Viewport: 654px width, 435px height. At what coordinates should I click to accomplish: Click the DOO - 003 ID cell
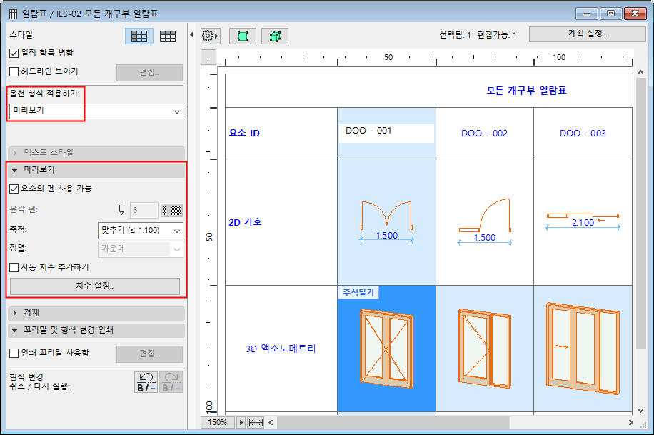click(x=583, y=134)
